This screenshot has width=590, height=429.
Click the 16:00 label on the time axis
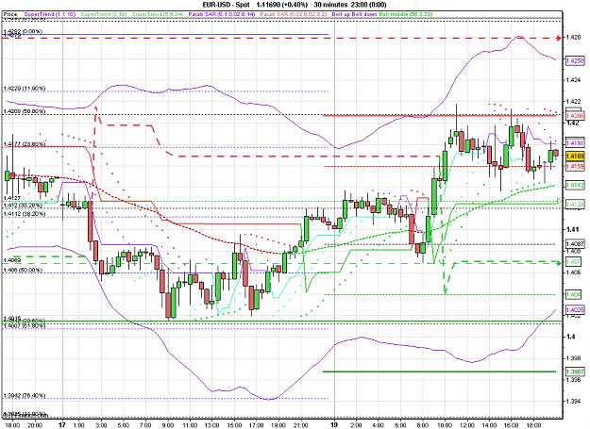pos(512,425)
